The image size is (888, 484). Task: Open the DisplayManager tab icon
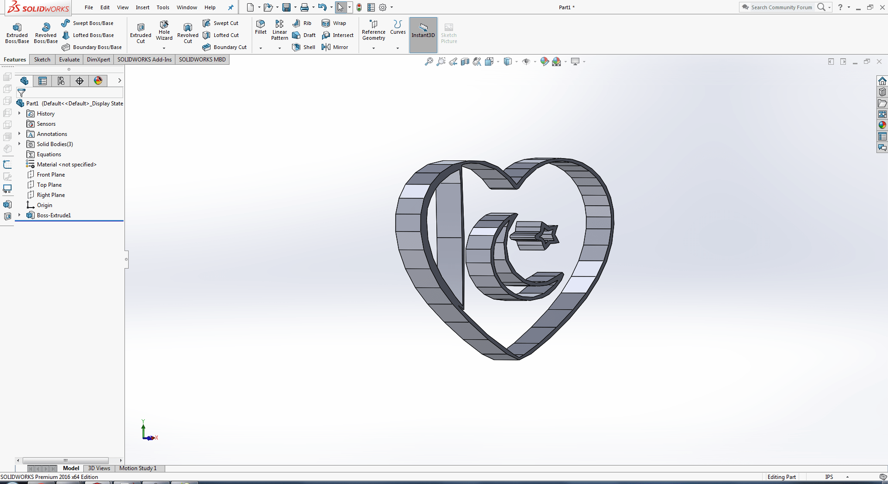[x=98, y=81]
